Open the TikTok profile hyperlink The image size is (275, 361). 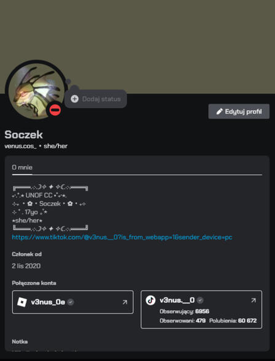(x=122, y=237)
